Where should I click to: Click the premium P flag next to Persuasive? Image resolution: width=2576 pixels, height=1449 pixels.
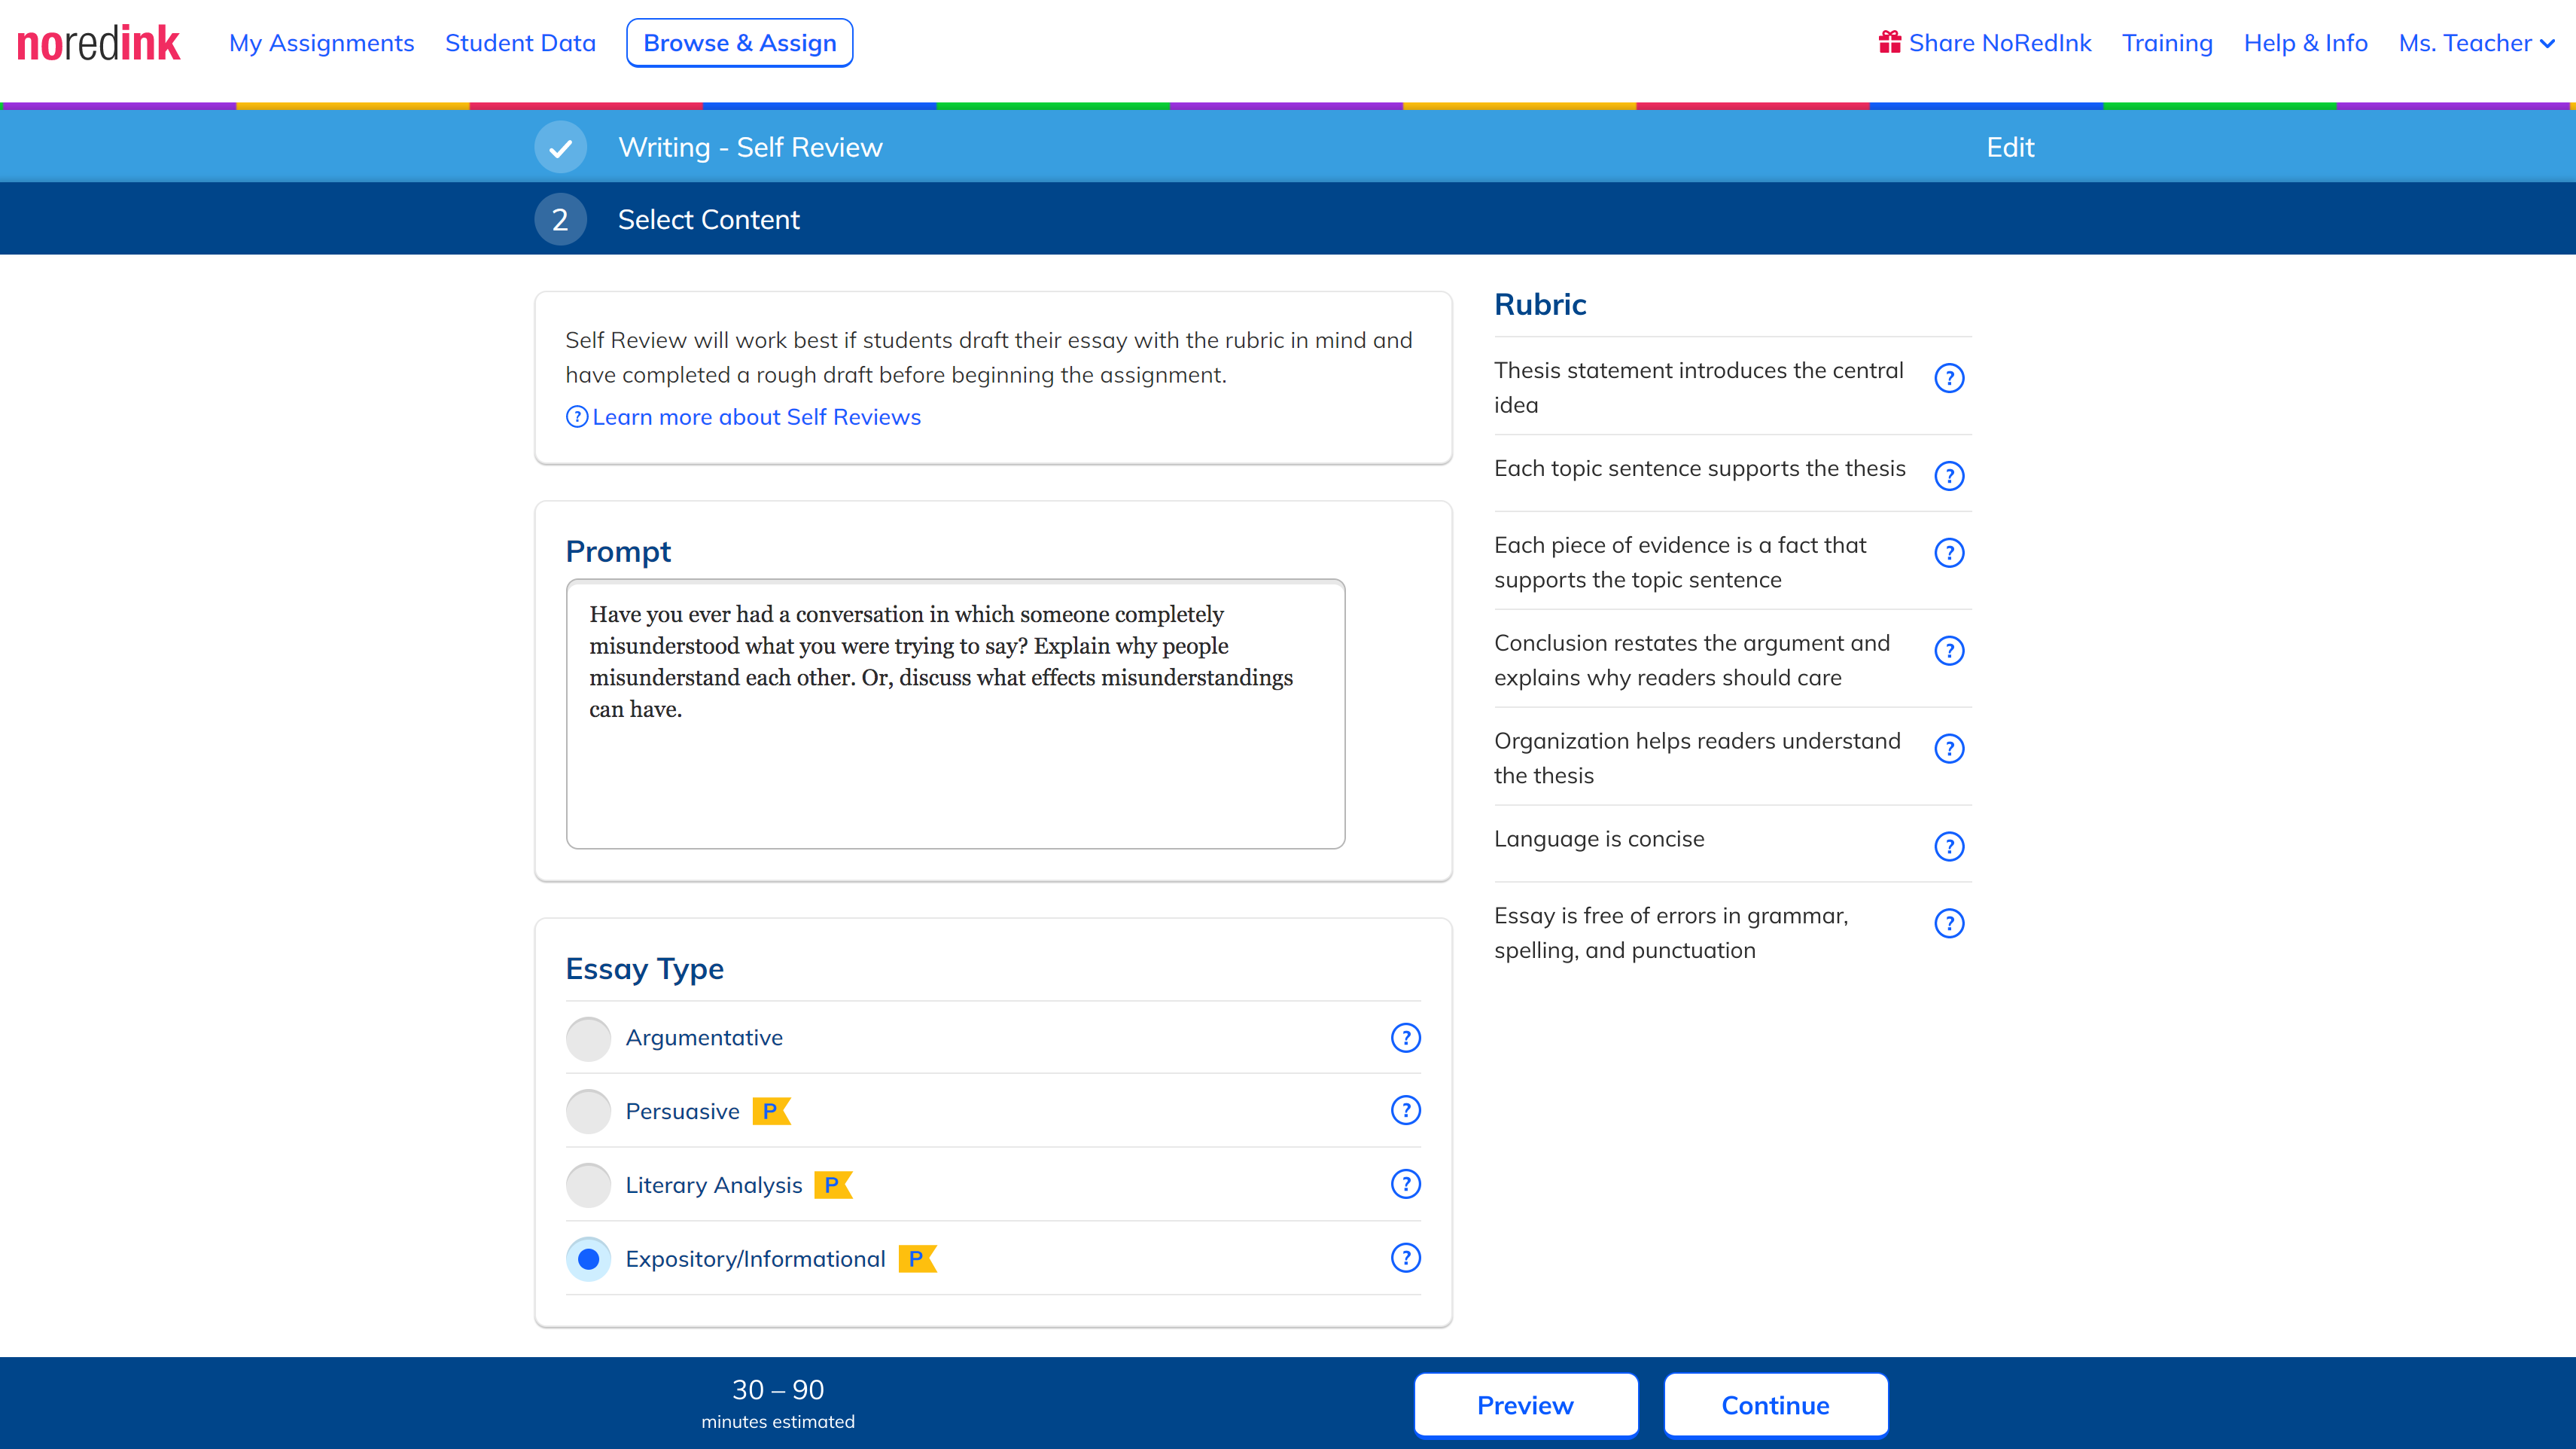[771, 1111]
